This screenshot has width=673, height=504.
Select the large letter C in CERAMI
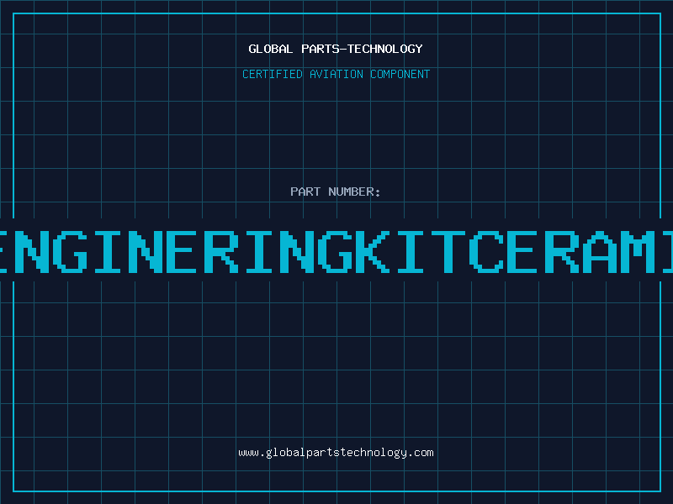pyautogui.click(x=486, y=251)
